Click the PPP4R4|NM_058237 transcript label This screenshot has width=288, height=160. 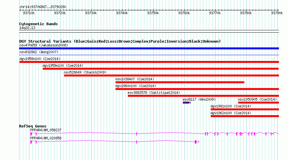46,130
